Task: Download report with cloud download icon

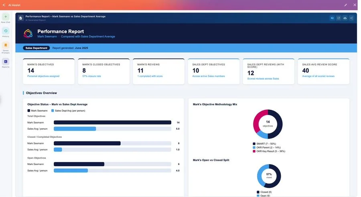Action: (345, 18)
